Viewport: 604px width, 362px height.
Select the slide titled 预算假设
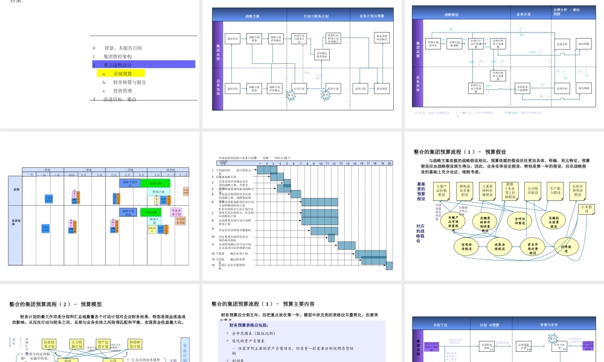point(504,206)
